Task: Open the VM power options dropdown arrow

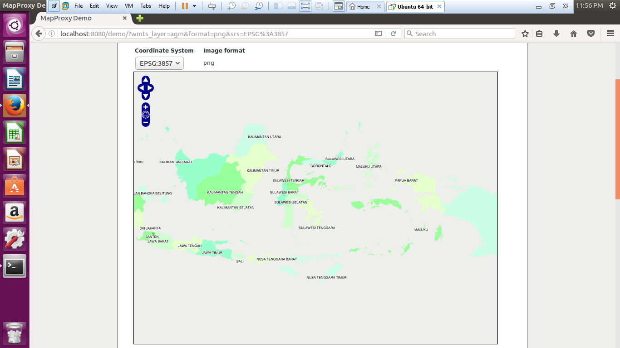Action: 195,6
